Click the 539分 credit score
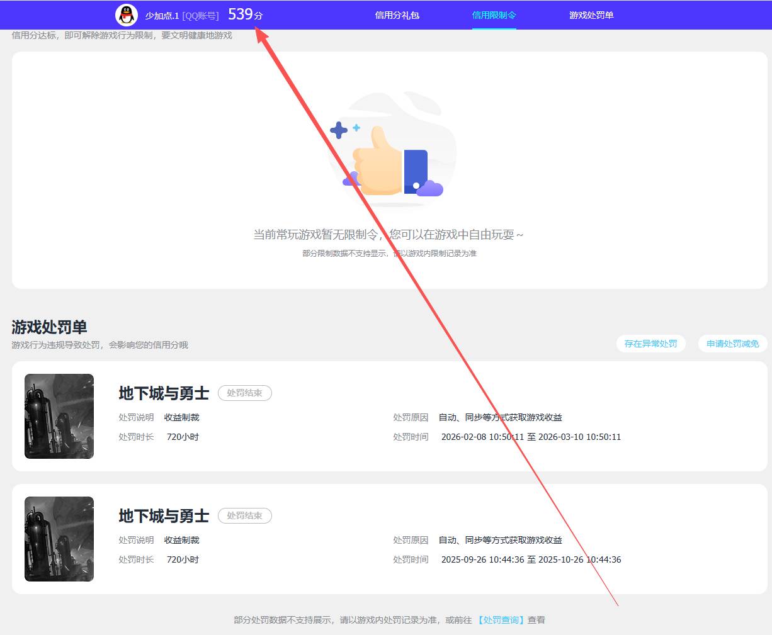 click(245, 14)
